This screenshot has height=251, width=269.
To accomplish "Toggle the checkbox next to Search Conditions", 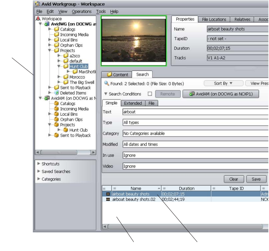I will [x=150, y=94].
